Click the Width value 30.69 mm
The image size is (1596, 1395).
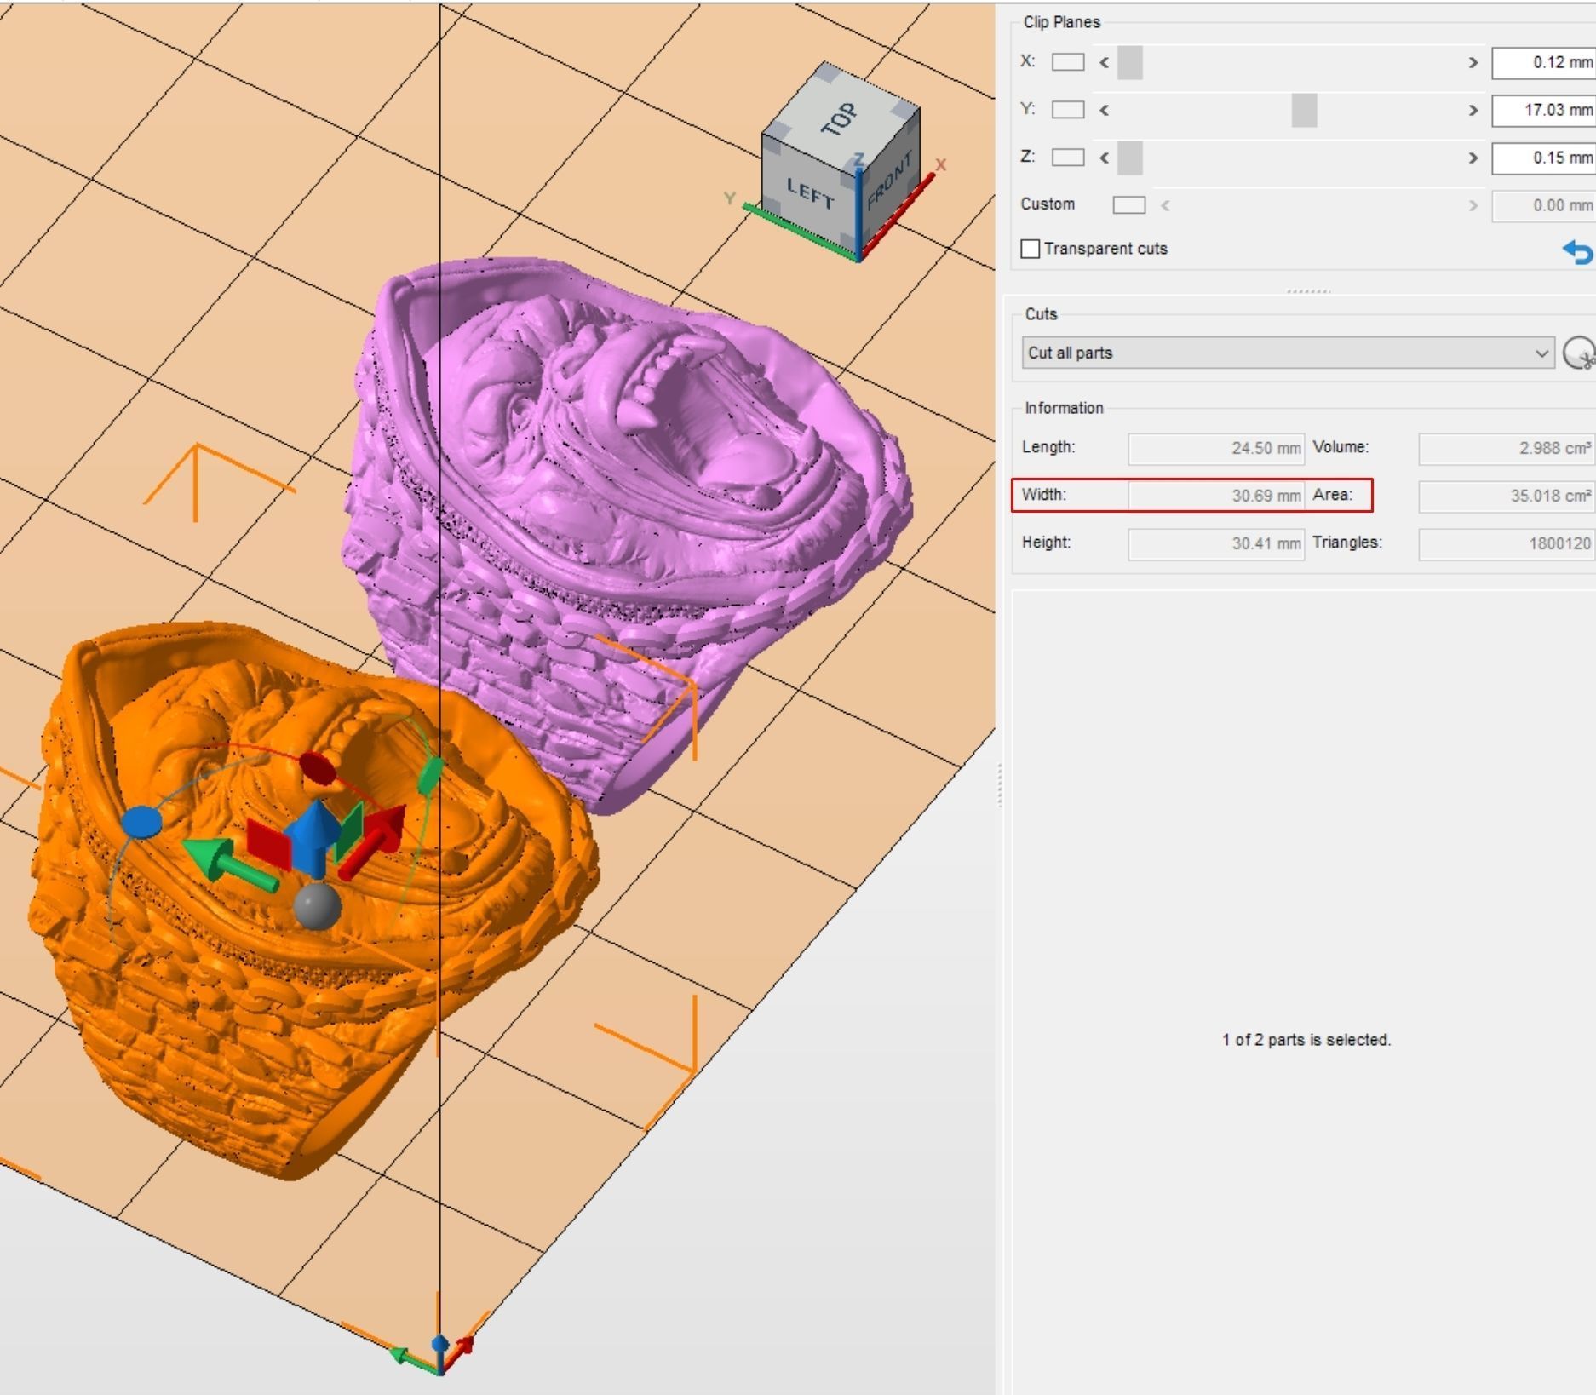click(1216, 496)
